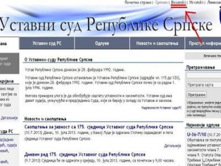221x166 pixels.
Task: Switch language to Bosanski
Action: click(x=178, y=3)
